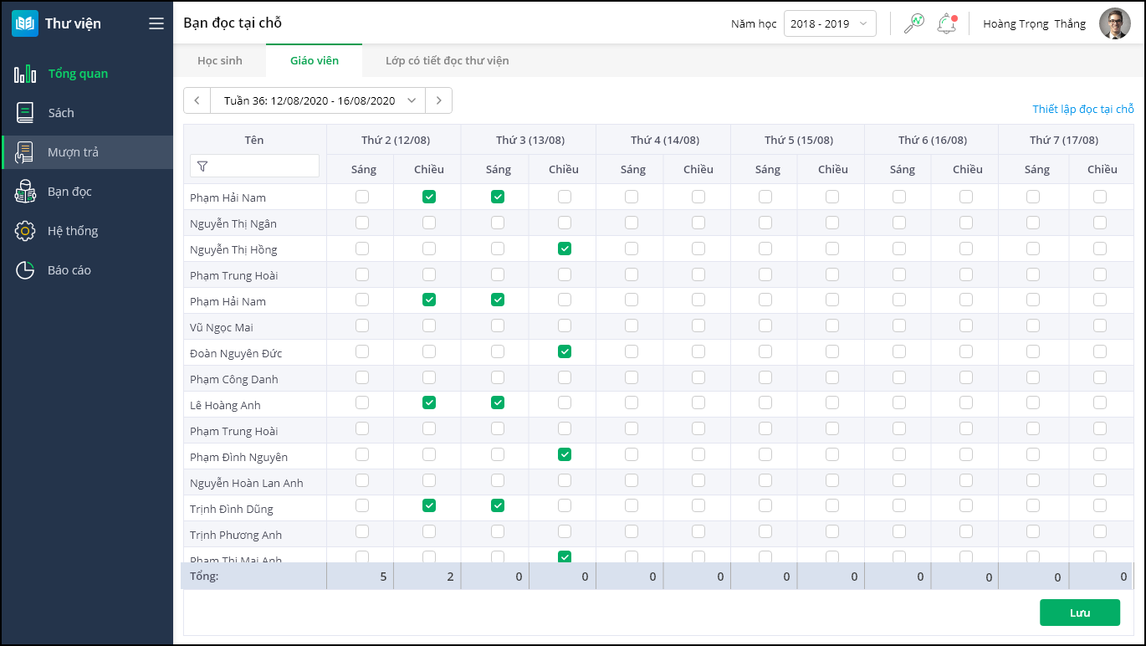Toggle the hamburger menu in sidebar header
The height and width of the screenshot is (646, 1146).
156,23
